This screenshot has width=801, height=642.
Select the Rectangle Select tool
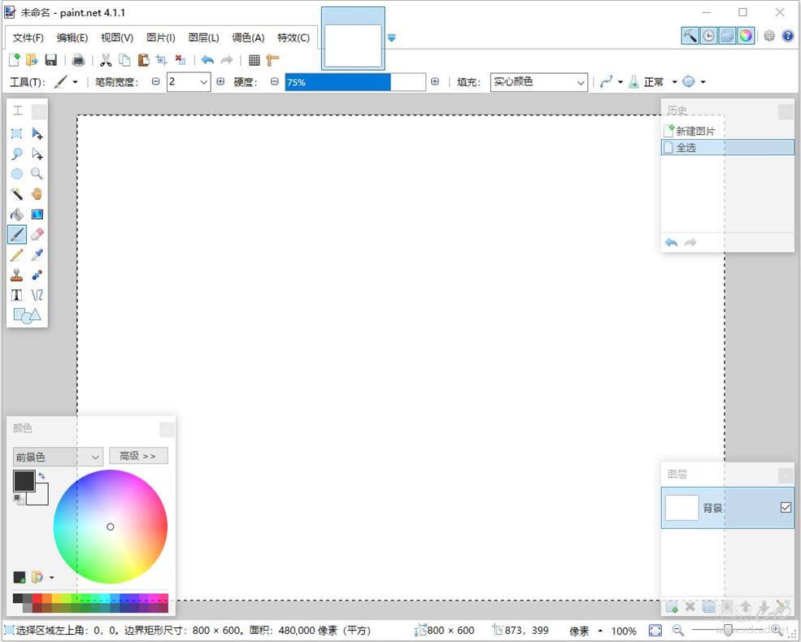[17, 134]
